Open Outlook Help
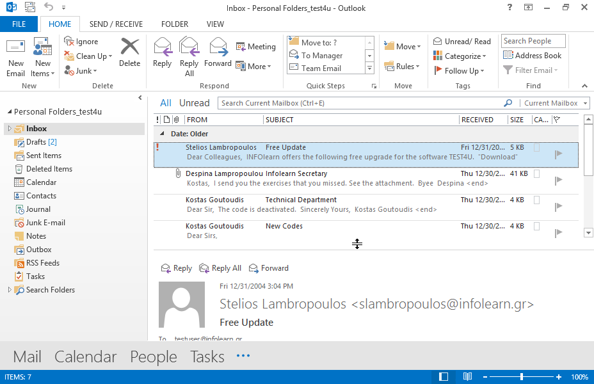 (x=510, y=7)
